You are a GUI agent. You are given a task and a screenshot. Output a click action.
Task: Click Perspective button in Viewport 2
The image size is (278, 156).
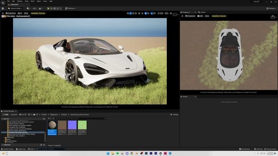point(190,16)
